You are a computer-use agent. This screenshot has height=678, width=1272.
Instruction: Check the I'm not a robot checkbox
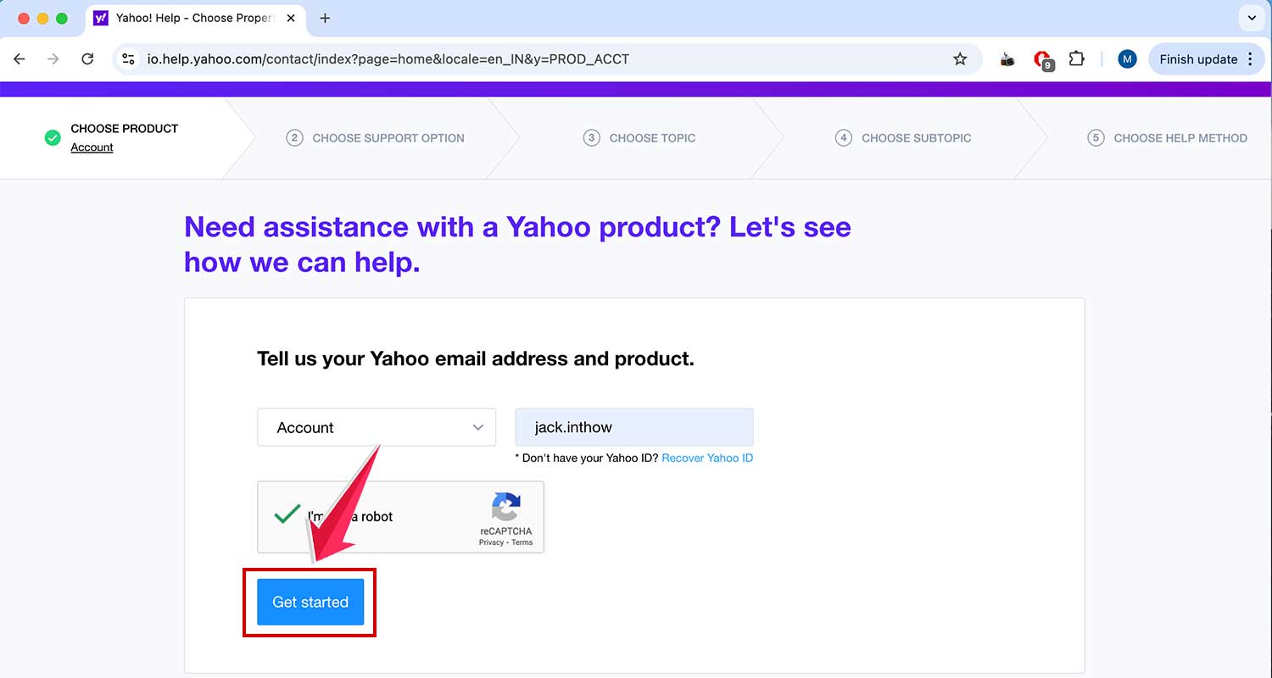[286, 515]
